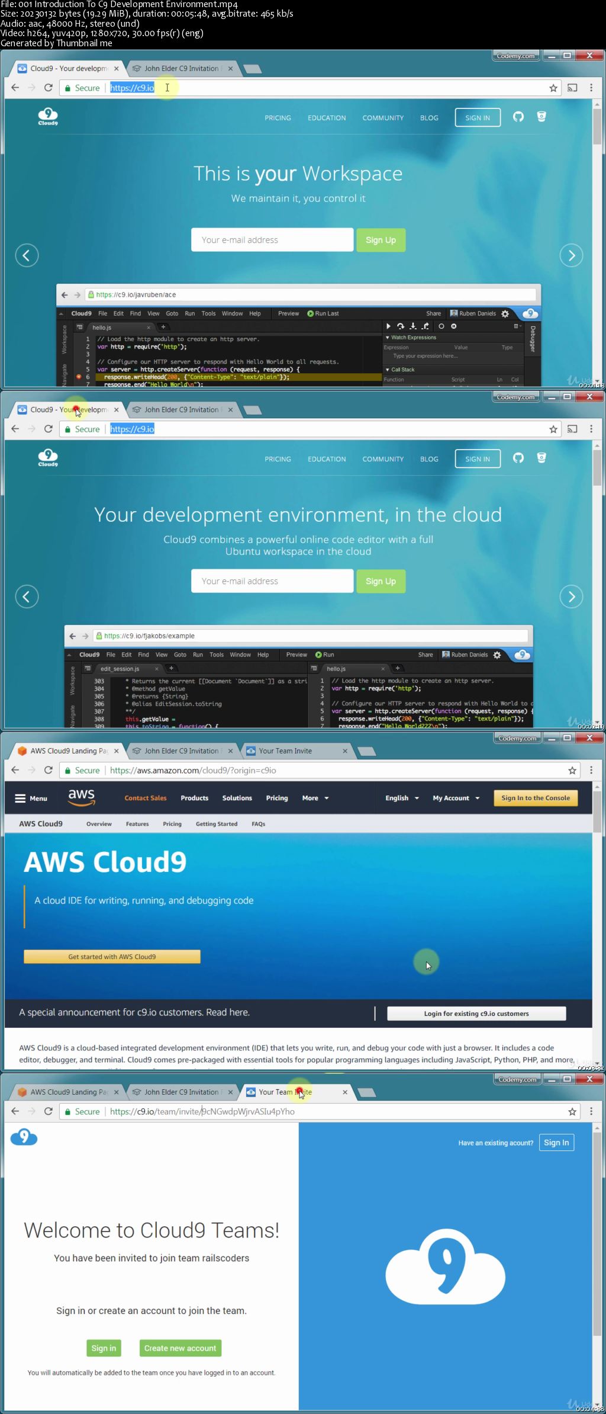Reload the page in the 'Your development environment' window
The width and height of the screenshot is (606, 1414).
pos(49,429)
